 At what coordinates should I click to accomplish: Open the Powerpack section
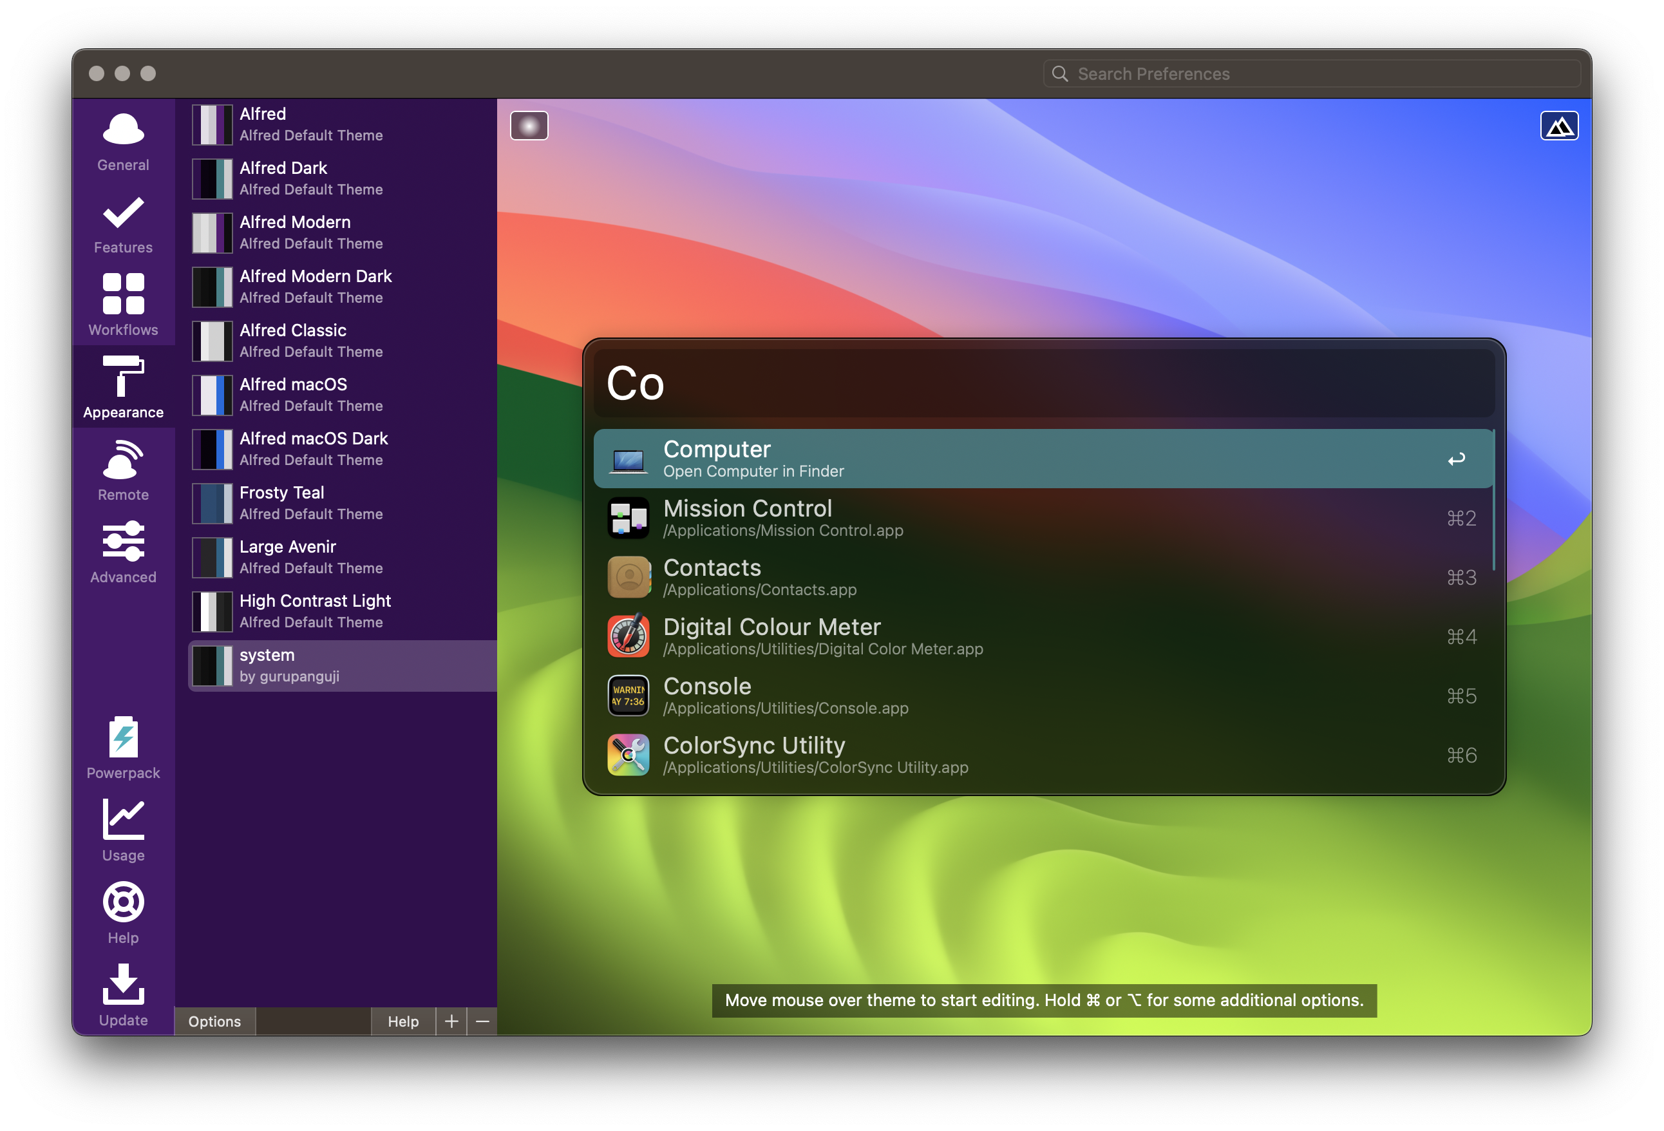click(x=123, y=748)
